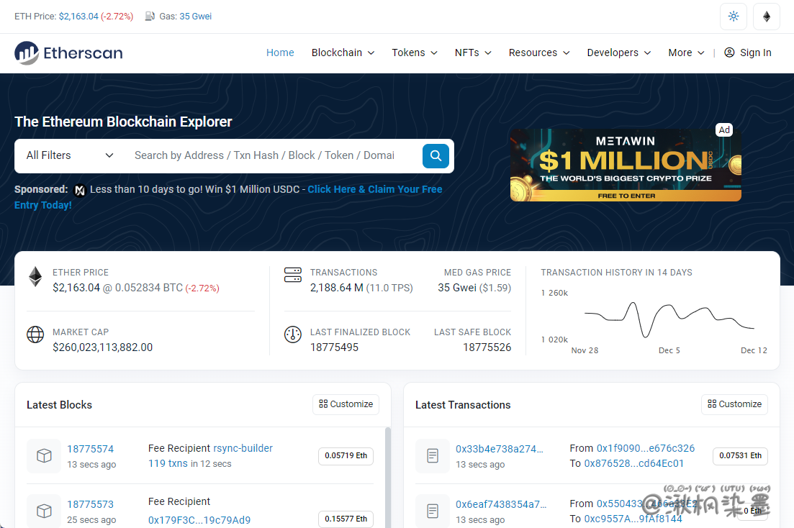This screenshot has width=794, height=528.
Task: Go to the Home tab
Action: tap(280, 53)
